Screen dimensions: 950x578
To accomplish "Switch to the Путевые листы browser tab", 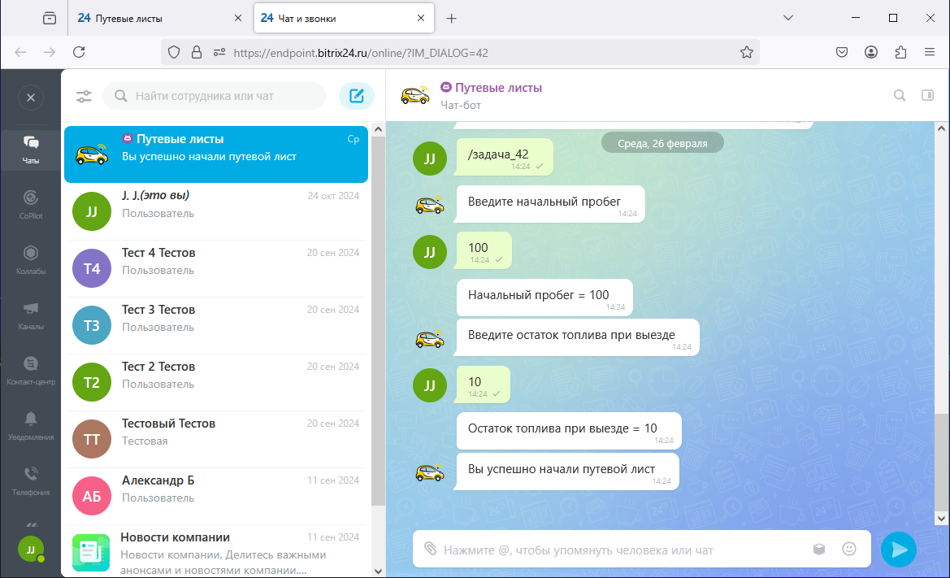I will (x=160, y=18).
